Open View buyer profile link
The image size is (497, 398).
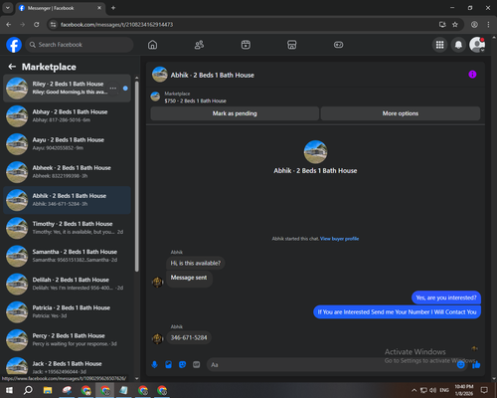point(339,239)
